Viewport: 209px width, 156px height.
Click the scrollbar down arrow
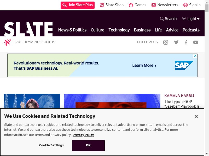207,154
